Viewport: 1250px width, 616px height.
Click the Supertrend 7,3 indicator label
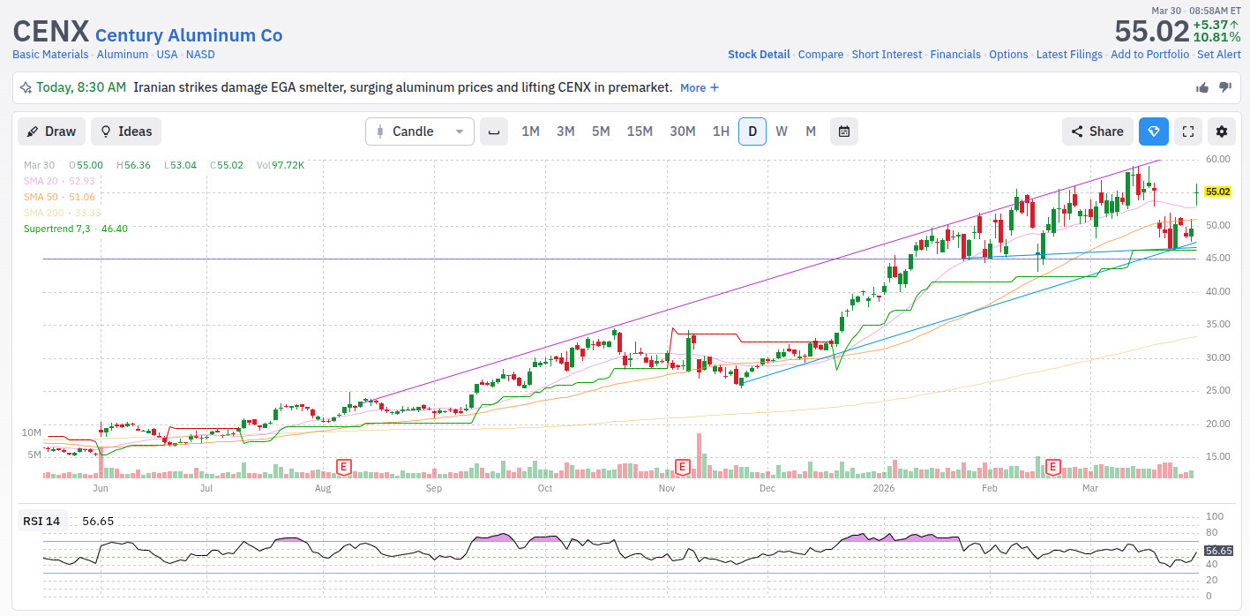click(57, 229)
